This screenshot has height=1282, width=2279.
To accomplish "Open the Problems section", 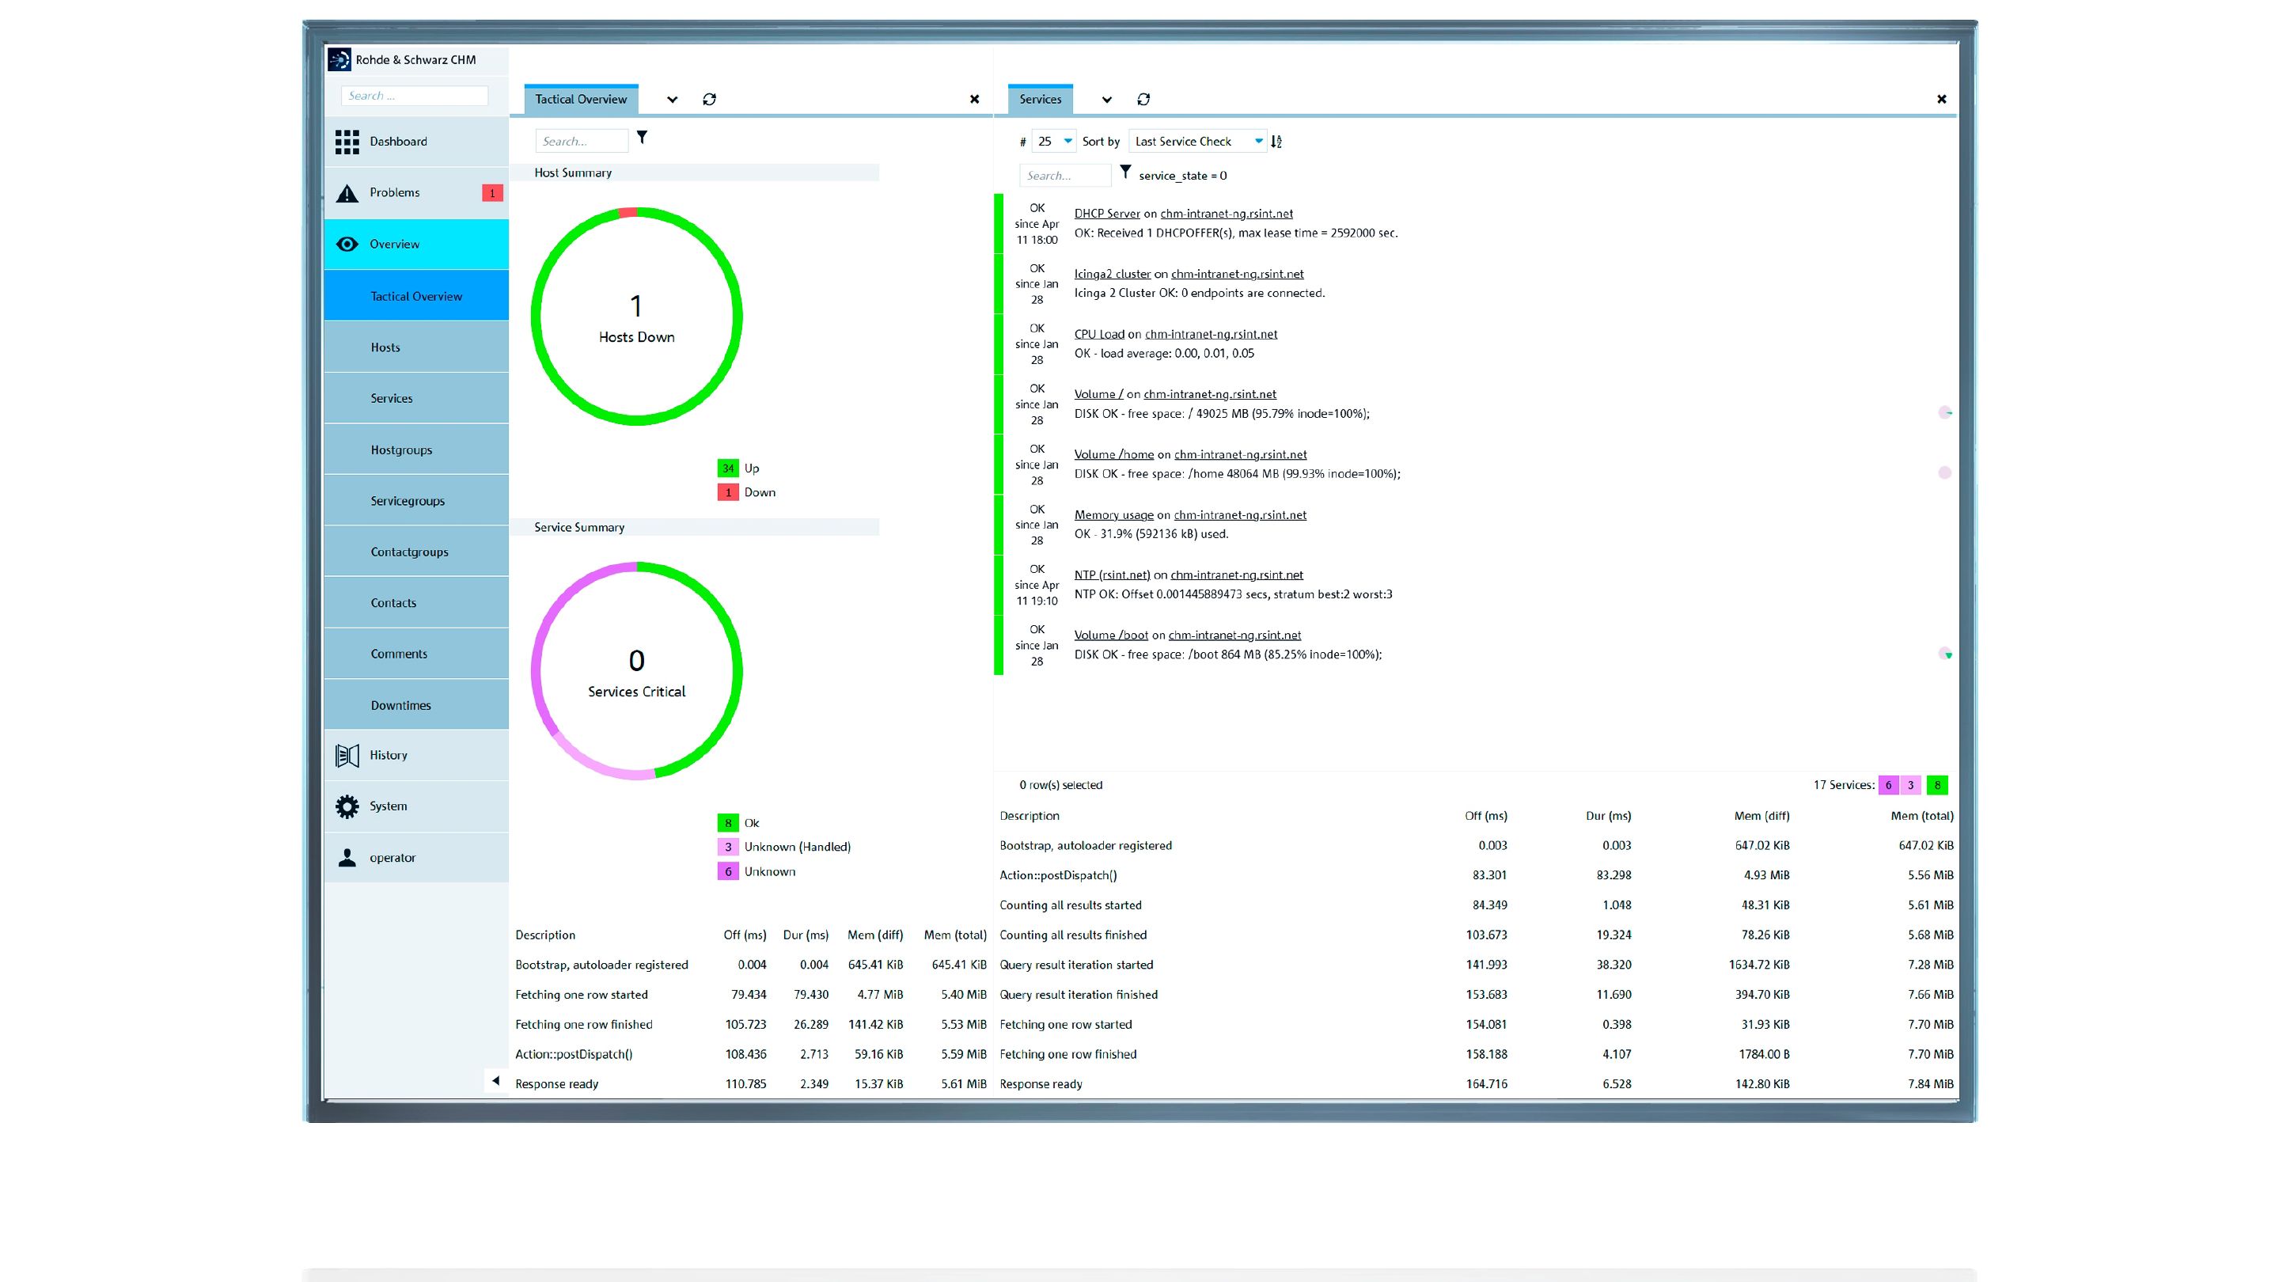I will click(x=395, y=192).
